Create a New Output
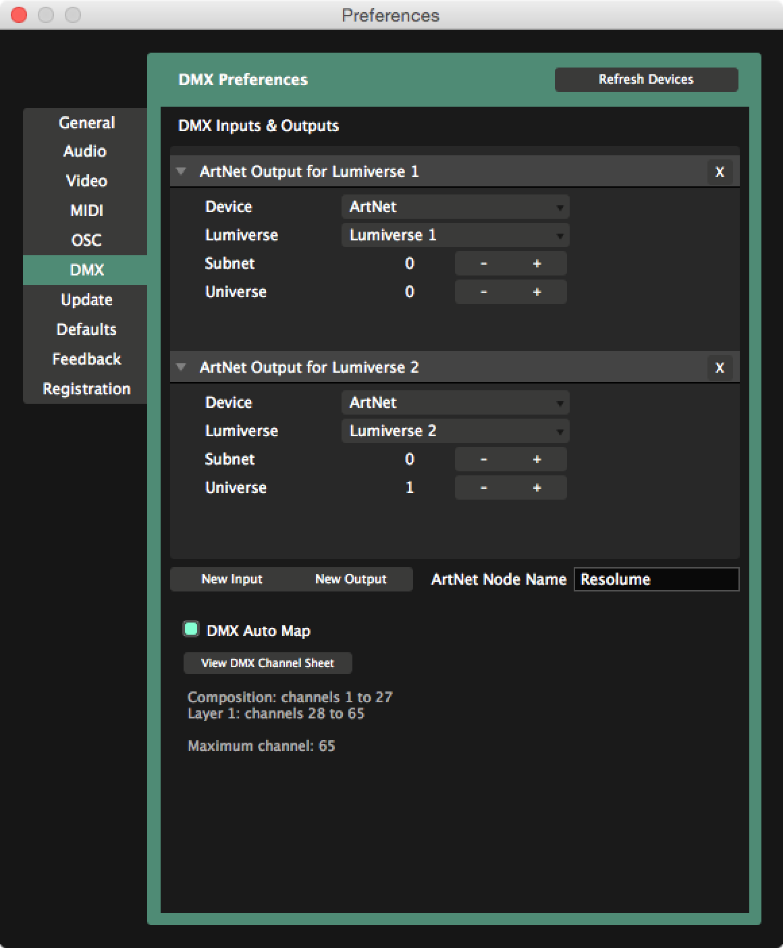783x948 pixels. click(x=350, y=579)
